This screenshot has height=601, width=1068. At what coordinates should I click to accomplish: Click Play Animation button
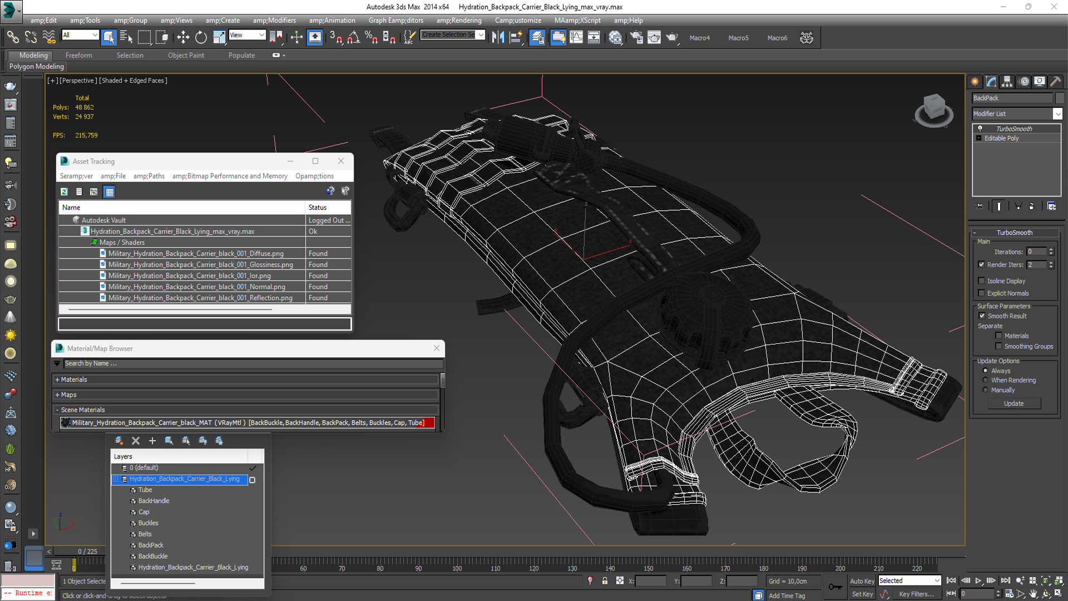point(978,580)
